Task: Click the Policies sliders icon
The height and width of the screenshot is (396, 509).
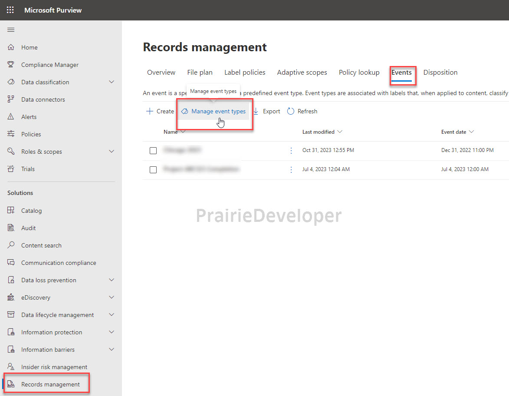Action: tap(11, 134)
